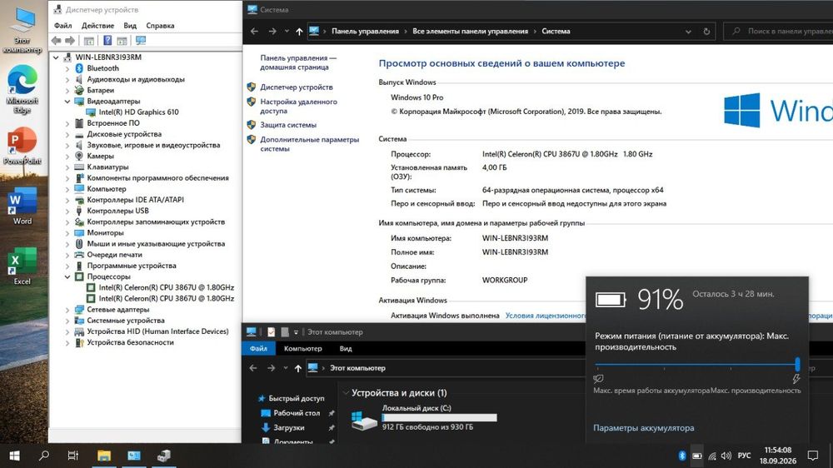
Task: Open Дополнительные параметры системы link
Action: point(309,144)
